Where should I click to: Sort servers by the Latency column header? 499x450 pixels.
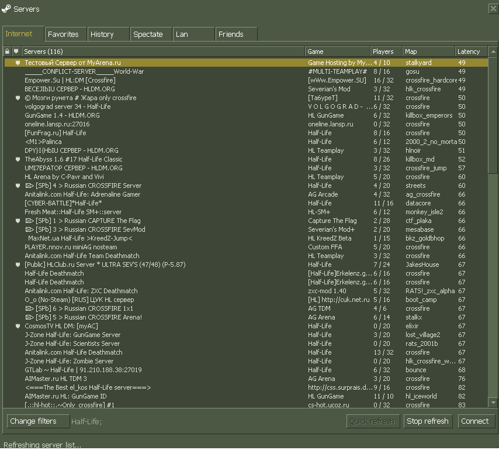click(470, 51)
